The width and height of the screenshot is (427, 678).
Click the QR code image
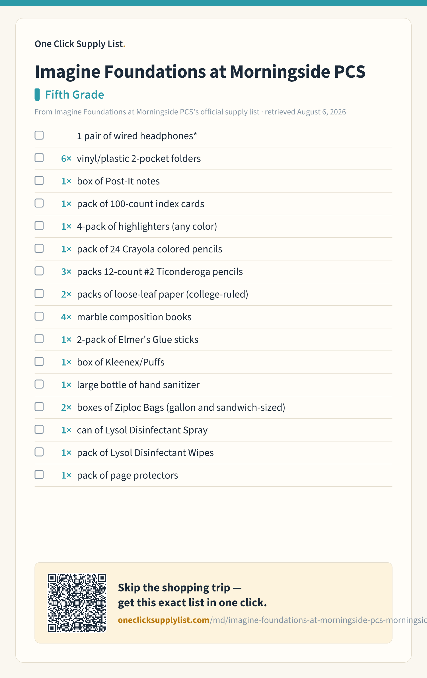tap(77, 603)
